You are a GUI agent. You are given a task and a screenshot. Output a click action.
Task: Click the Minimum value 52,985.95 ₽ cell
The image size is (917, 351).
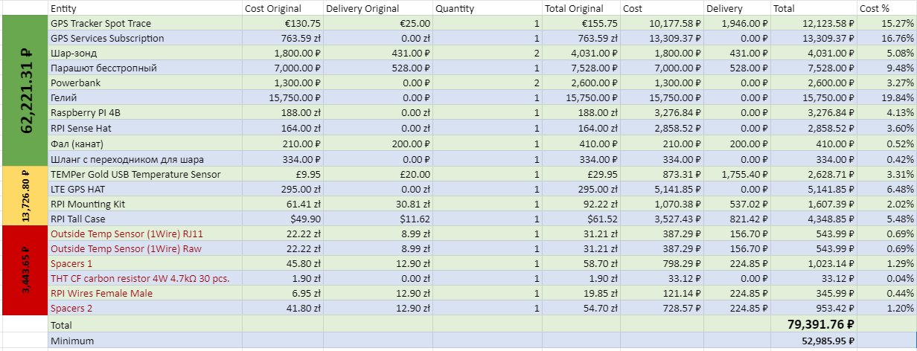click(x=814, y=341)
